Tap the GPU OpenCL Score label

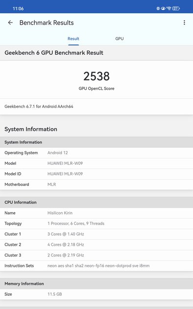tap(96, 88)
